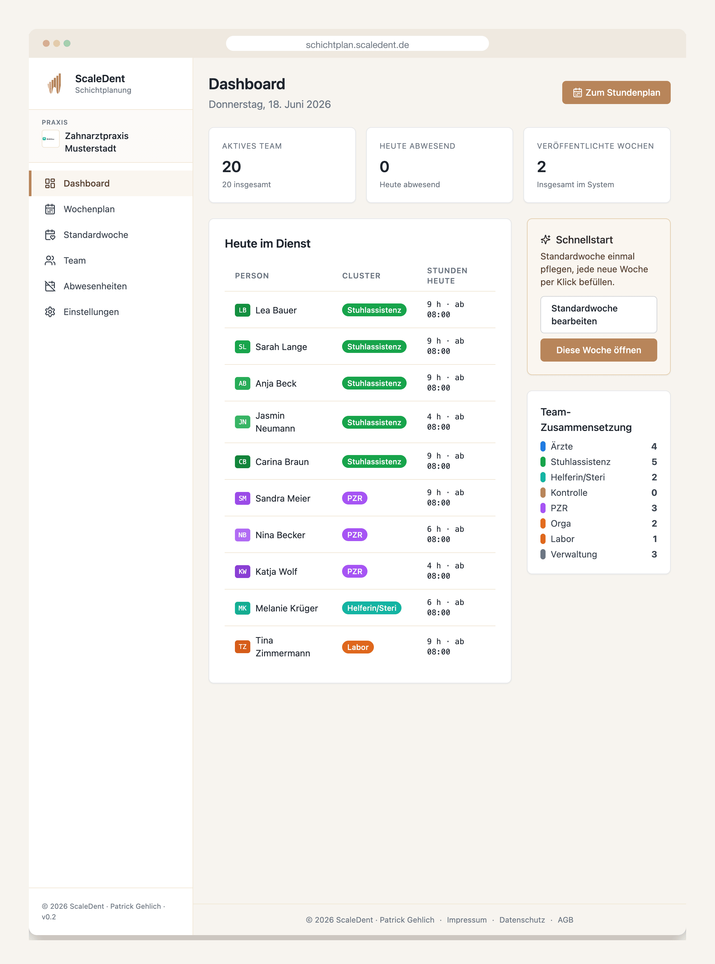
Task: Click the CLUSTER column header
Action: [361, 276]
